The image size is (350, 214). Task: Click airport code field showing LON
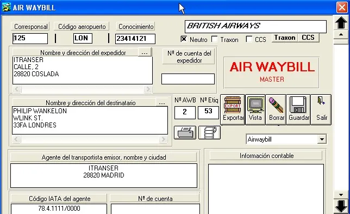[x=83, y=38]
